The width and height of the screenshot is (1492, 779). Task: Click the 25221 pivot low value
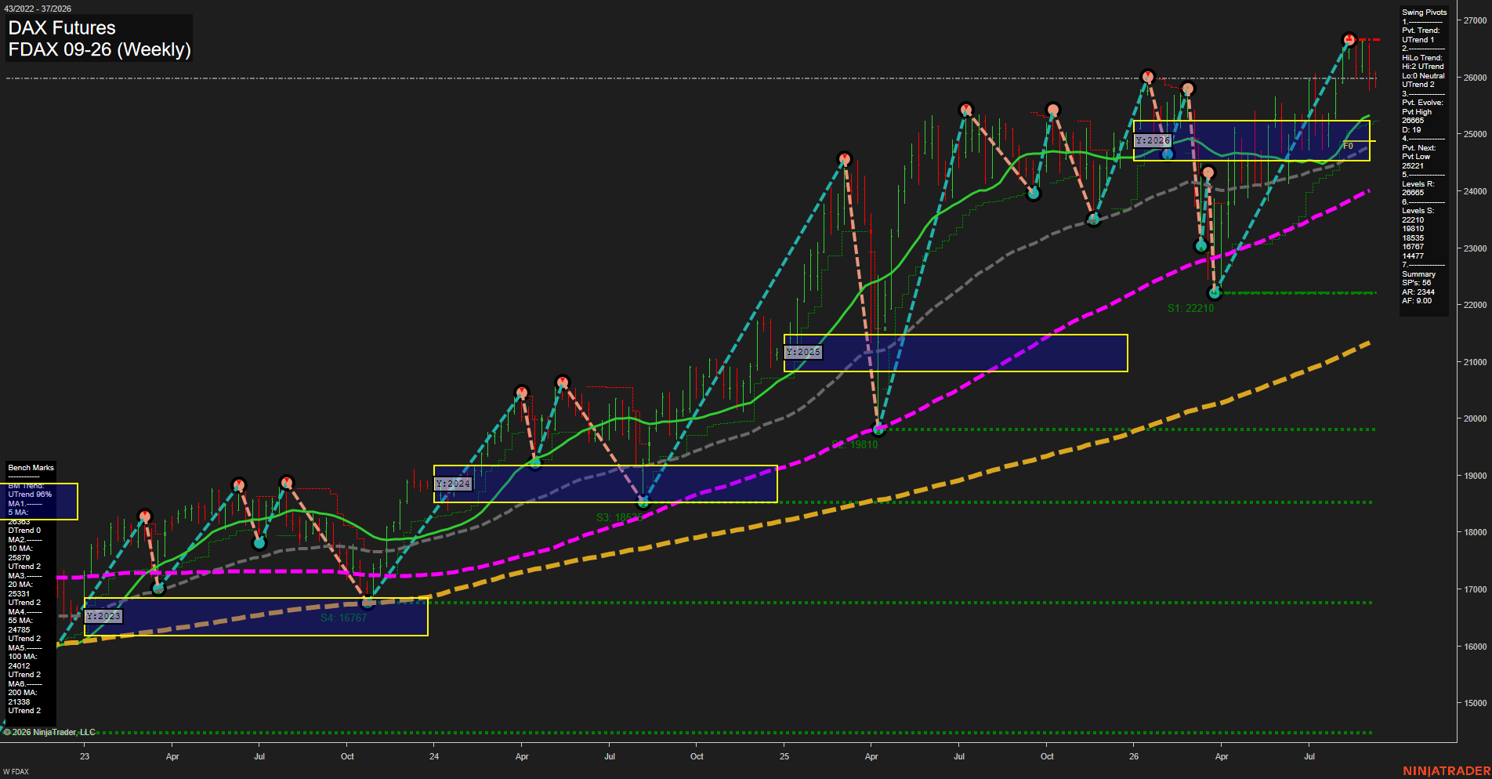(x=1413, y=166)
